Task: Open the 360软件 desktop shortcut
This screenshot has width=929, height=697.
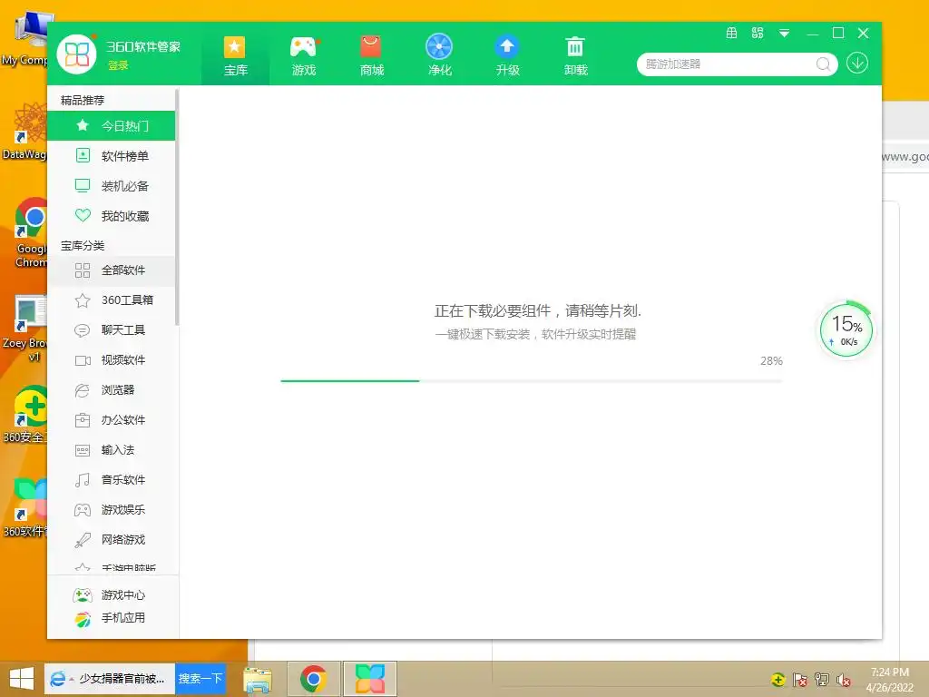Action: pos(26,508)
